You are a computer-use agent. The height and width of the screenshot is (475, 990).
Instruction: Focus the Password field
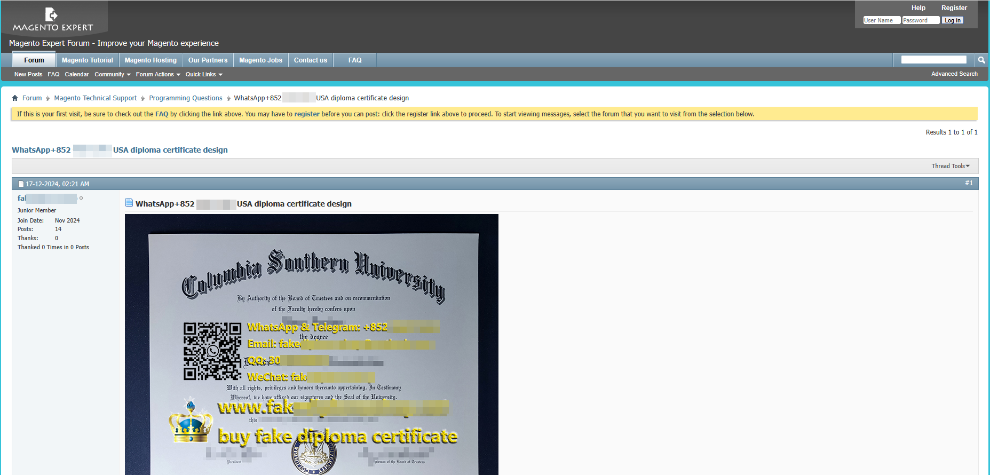[921, 20]
